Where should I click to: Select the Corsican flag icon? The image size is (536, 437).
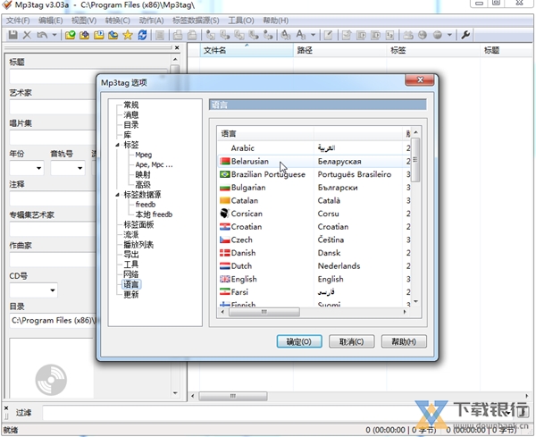pyautogui.click(x=224, y=214)
